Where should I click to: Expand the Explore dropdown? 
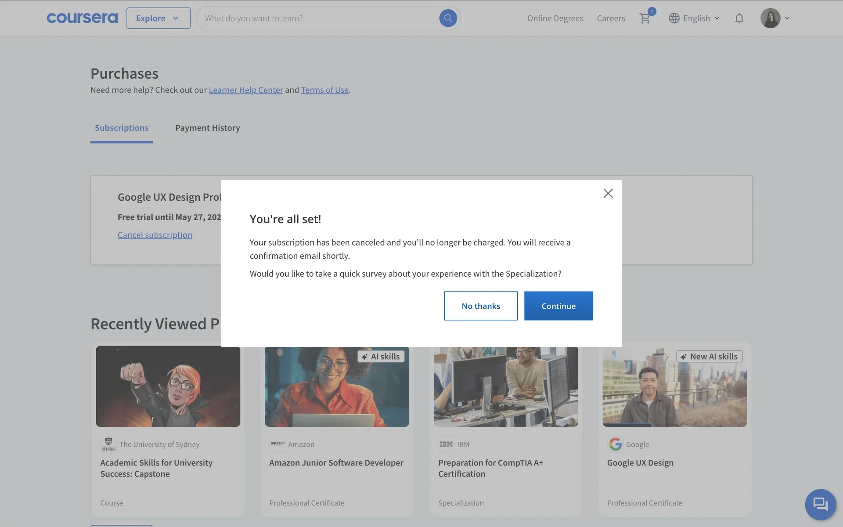159,18
